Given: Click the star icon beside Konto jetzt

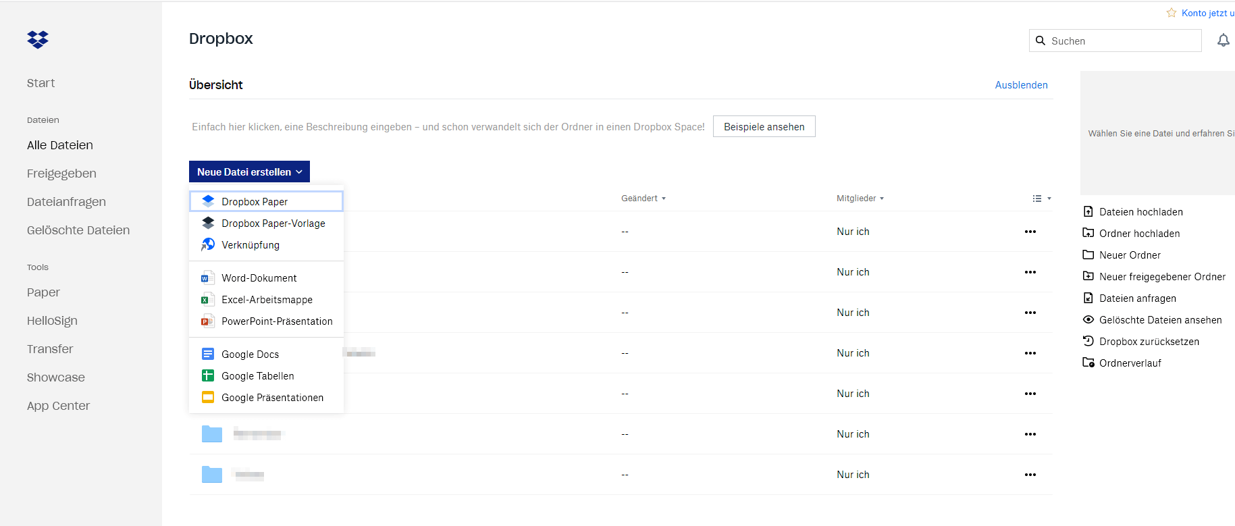Looking at the screenshot, I should pos(1172,13).
